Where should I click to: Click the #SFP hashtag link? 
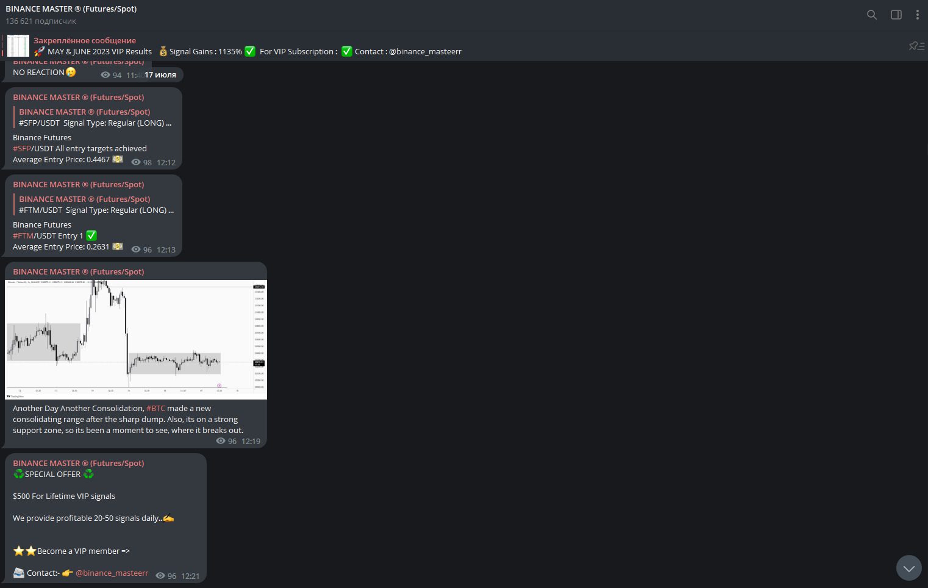22,149
